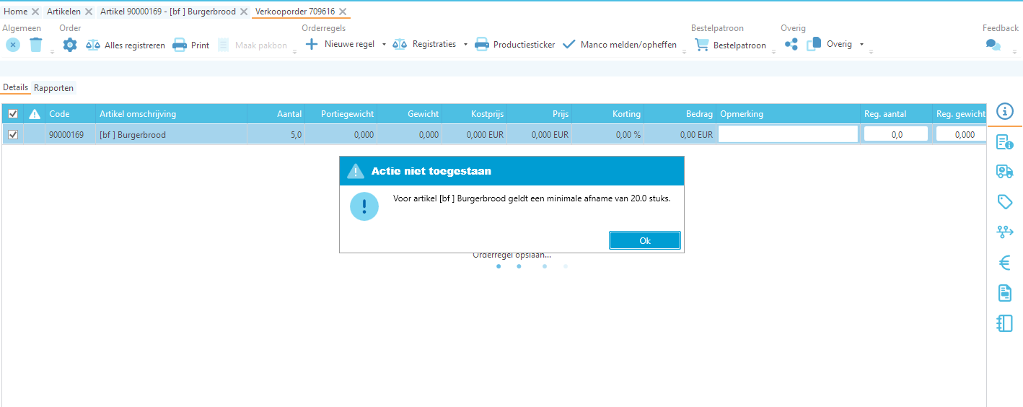Open the Productiesticker tool
The height and width of the screenshot is (407, 1023).
click(515, 45)
